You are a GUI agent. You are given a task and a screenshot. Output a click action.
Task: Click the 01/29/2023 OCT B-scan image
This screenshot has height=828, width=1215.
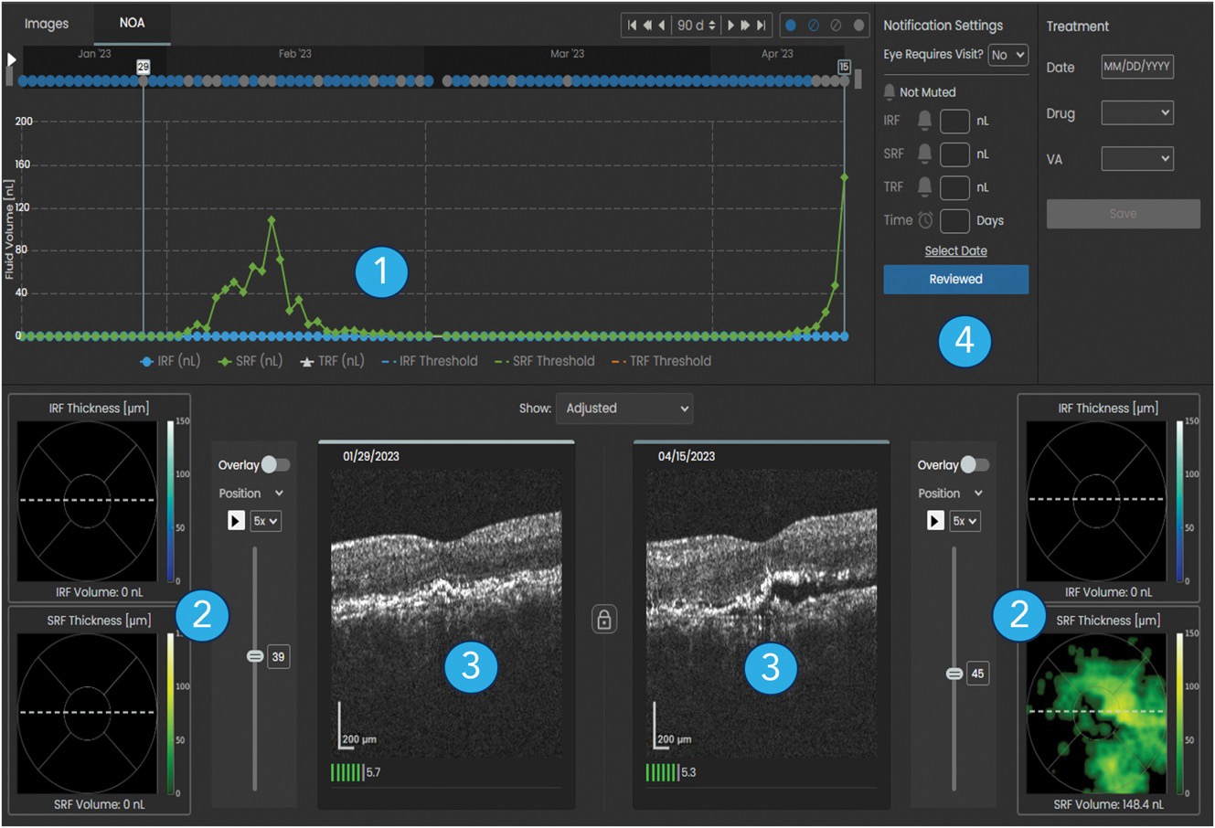click(x=446, y=613)
